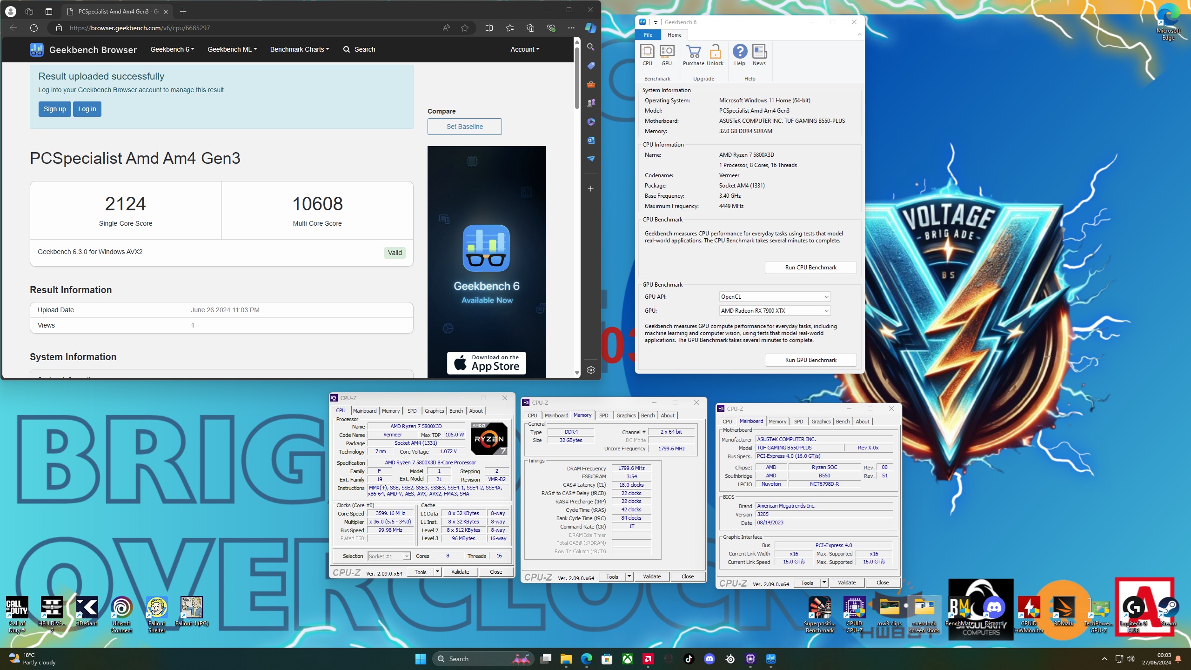Screen dimensions: 1191x670
Task: Open the Socket #1 selection dropdown in CPU-Z
Action: click(x=389, y=556)
